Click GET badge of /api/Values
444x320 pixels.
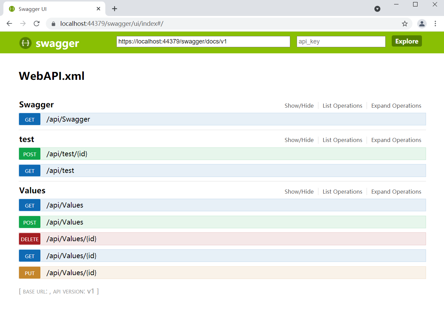click(30, 206)
